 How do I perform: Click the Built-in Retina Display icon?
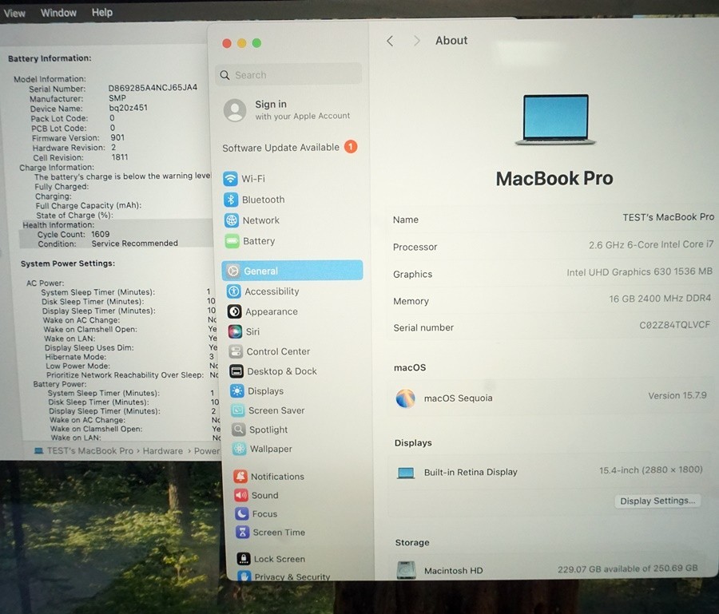point(406,473)
